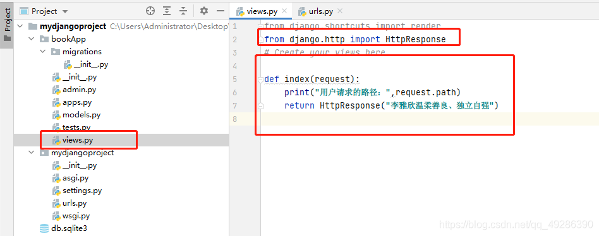Viewport: 599px width, 236px height.
Task: Click HttpResponse in the import line
Action: 416,39
